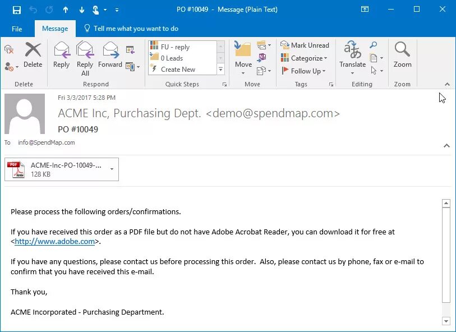Open the http://www.adobe.com link
This screenshot has height=332, width=456.
[54, 241]
